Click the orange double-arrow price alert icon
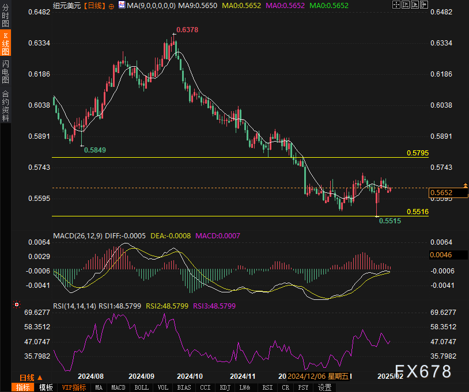The height and width of the screenshot is (392, 469). tap(466, 185)
